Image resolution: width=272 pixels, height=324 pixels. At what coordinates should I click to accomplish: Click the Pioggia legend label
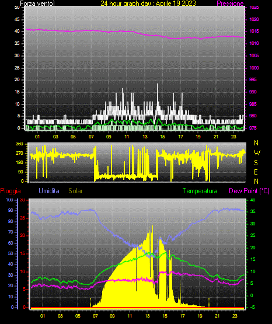[11, 191]
